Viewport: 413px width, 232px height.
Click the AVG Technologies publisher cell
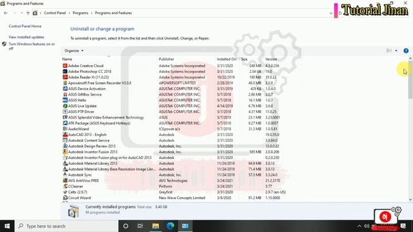tap(173, 180)
